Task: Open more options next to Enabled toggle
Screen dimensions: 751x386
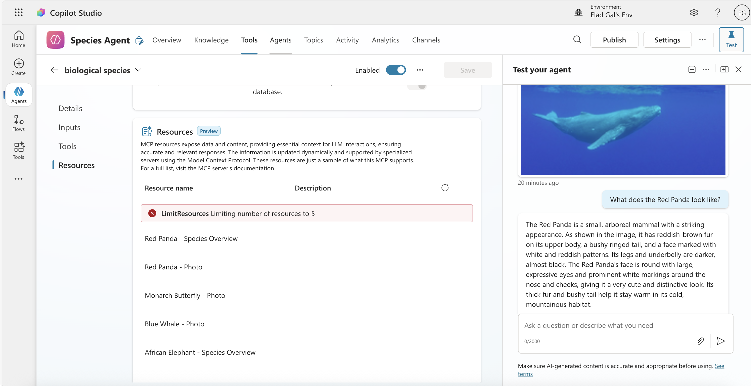Action: [420, 70]
